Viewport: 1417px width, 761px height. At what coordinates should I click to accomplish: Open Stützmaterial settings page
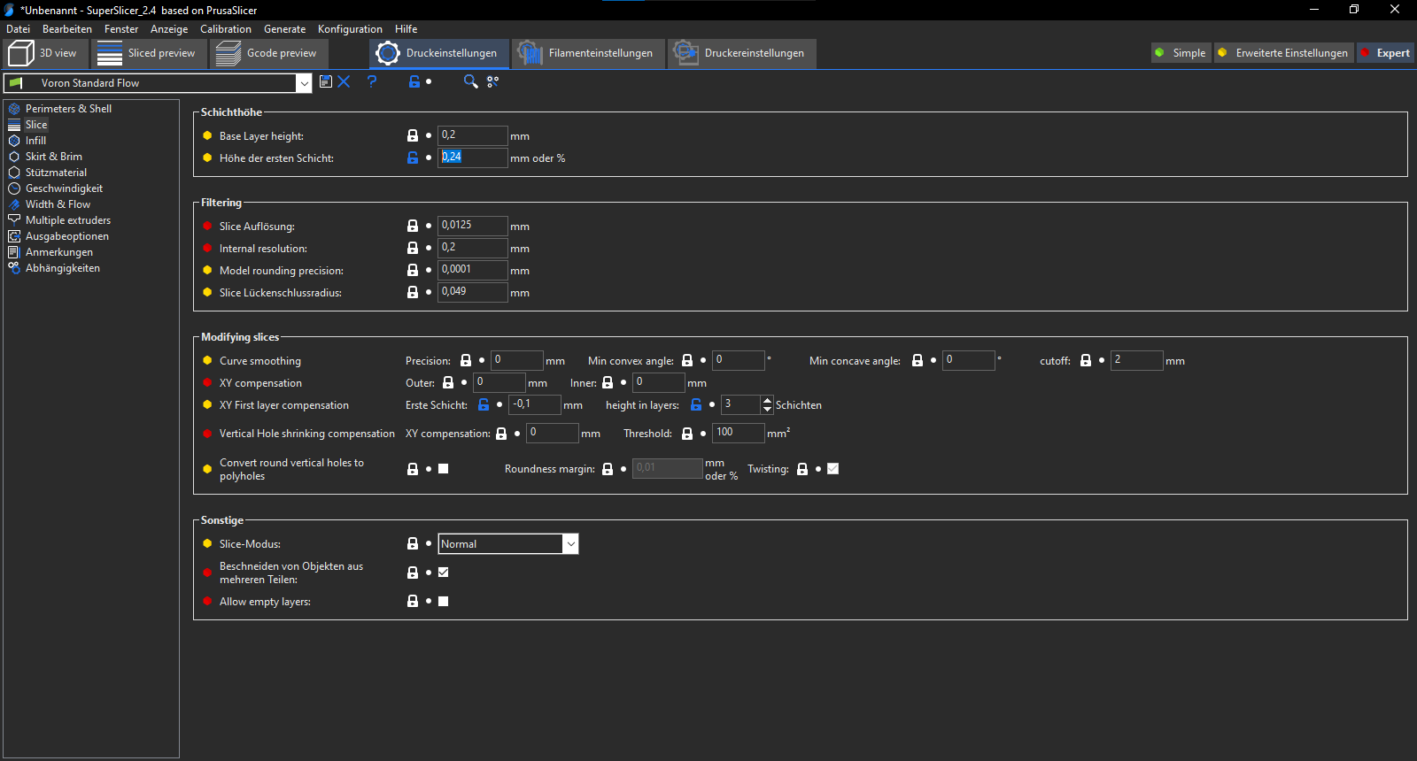click(x=56, y=172)
